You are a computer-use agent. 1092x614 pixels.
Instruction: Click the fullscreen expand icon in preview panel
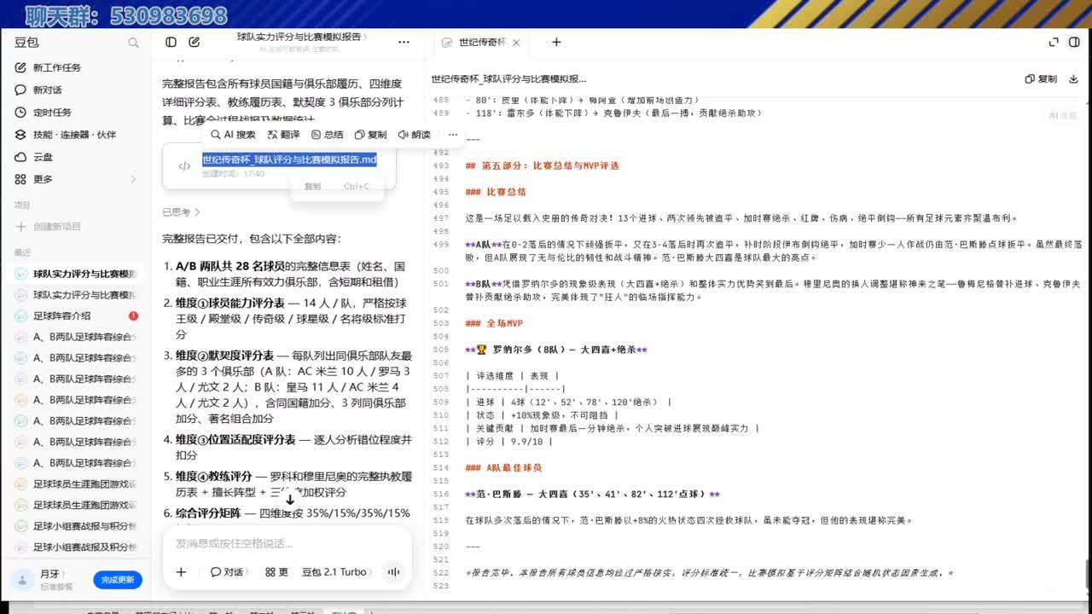(1054, 42)
